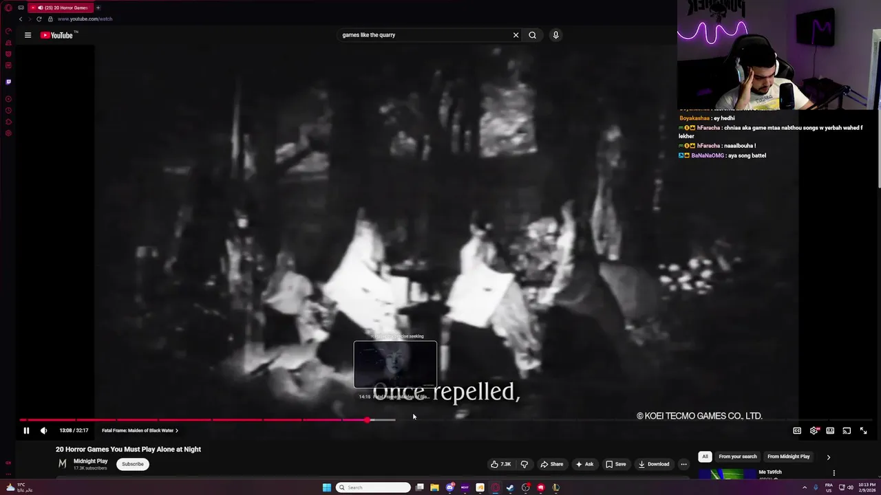Open the 'Me Ta9fch' recommended video thumbnail
Viewport: 881px width, 495px height.
click(727, 474)
